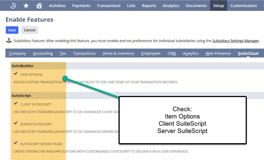Image resolution: width=264 pixels, height=160 pixels.
Task: Click the blue Save button
Action: (12, 30)
